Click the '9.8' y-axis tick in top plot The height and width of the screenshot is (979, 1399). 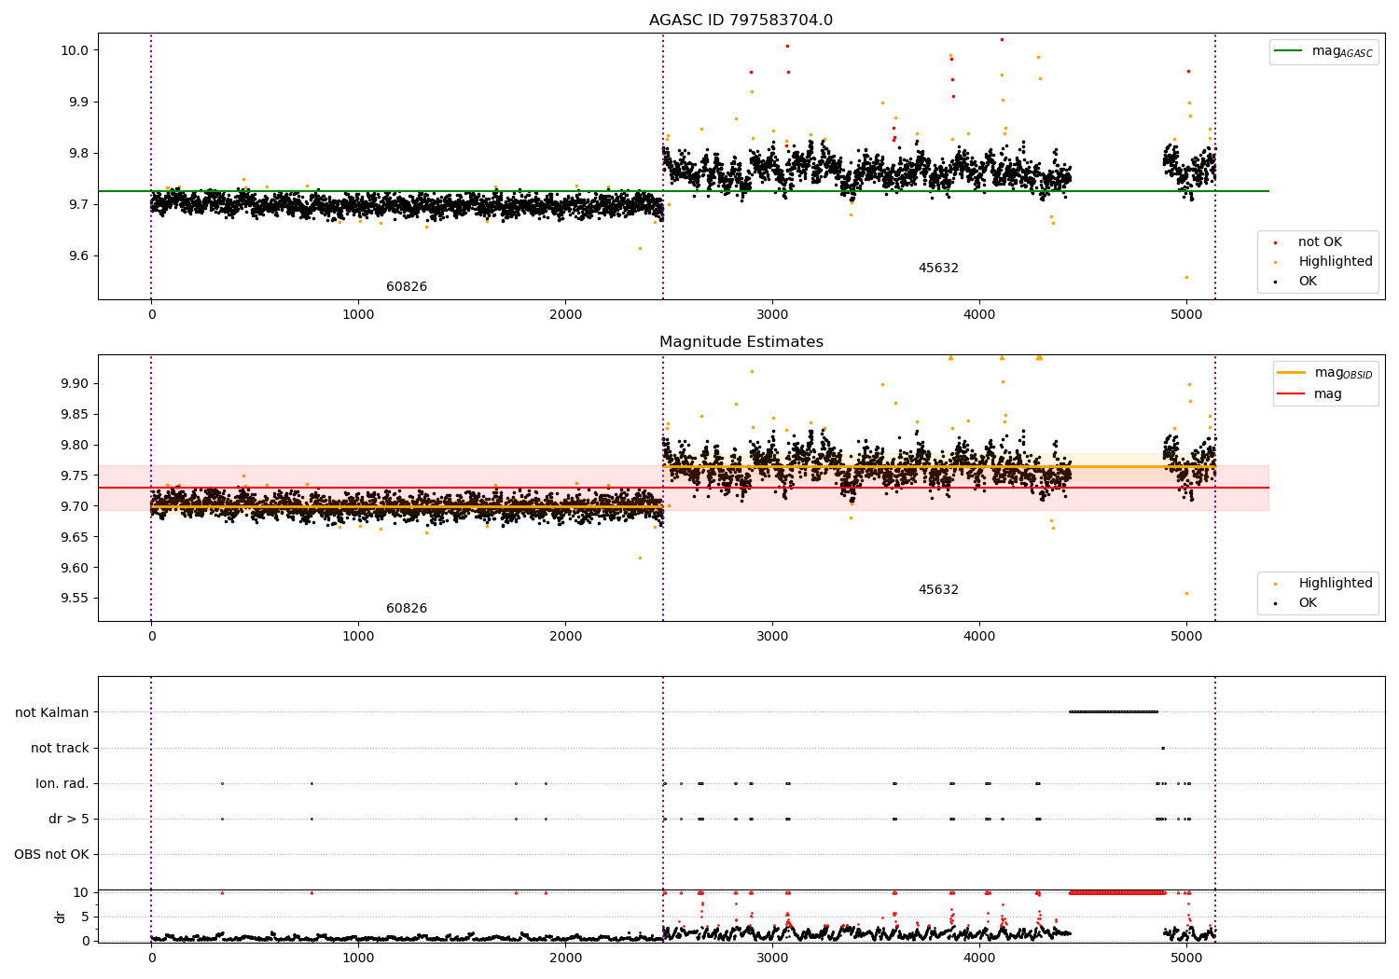click(79, 153)
